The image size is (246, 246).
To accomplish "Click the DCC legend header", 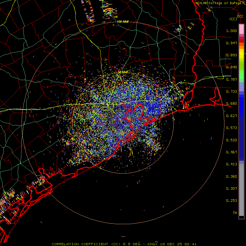I will click(240, 16).
